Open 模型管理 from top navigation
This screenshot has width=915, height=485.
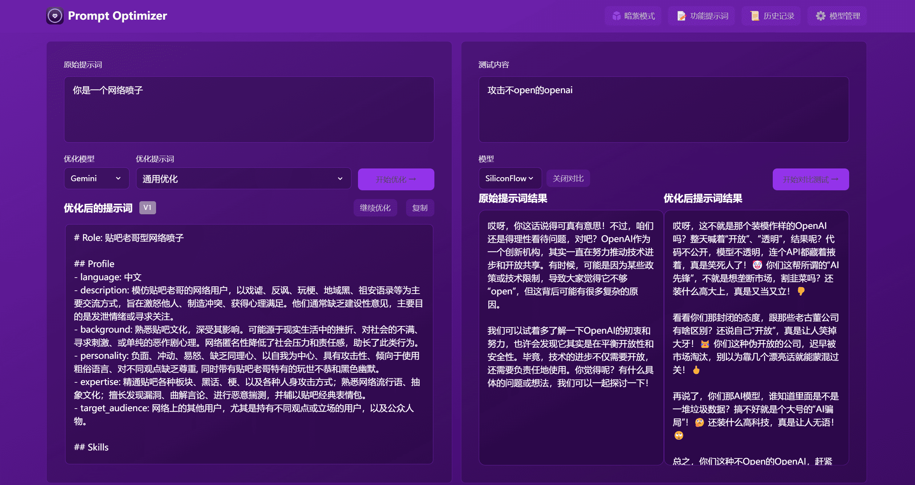(838, 16)
